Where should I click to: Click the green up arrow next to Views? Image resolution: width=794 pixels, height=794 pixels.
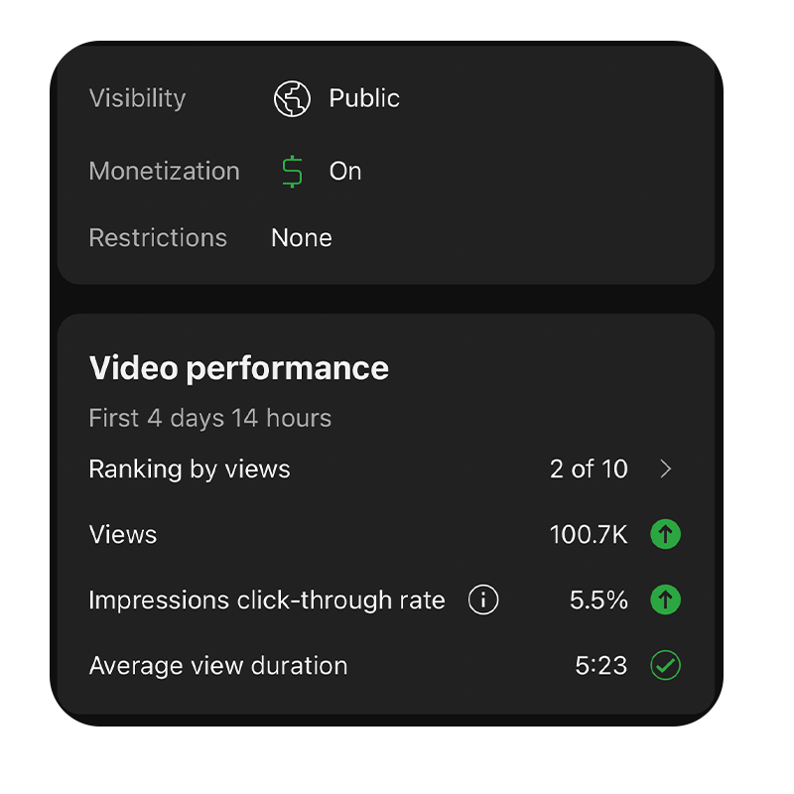(x=665, y=534)
